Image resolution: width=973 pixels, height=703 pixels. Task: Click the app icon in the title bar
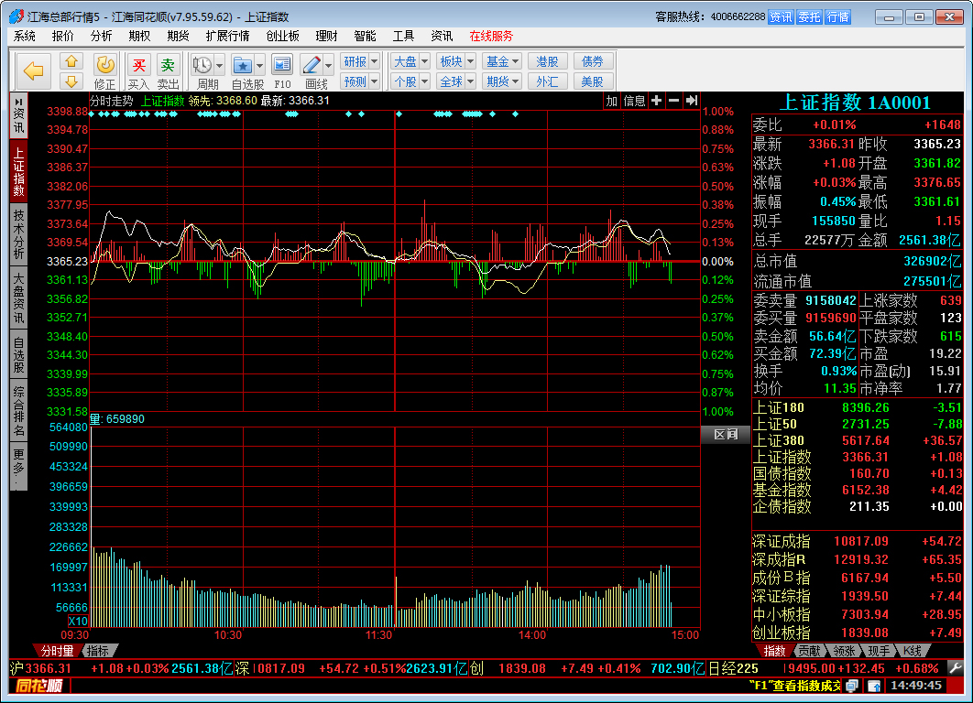(16, 16)
